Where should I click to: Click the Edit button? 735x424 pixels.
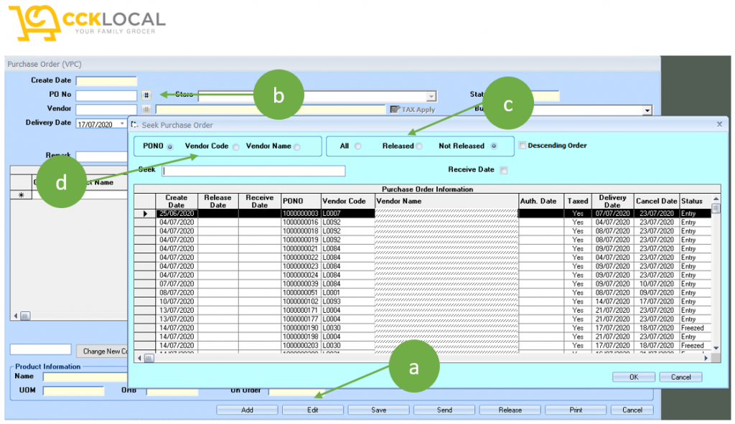pos(313,410)
